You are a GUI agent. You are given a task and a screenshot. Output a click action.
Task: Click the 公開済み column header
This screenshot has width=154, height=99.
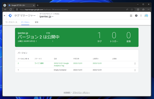(95, 59)
